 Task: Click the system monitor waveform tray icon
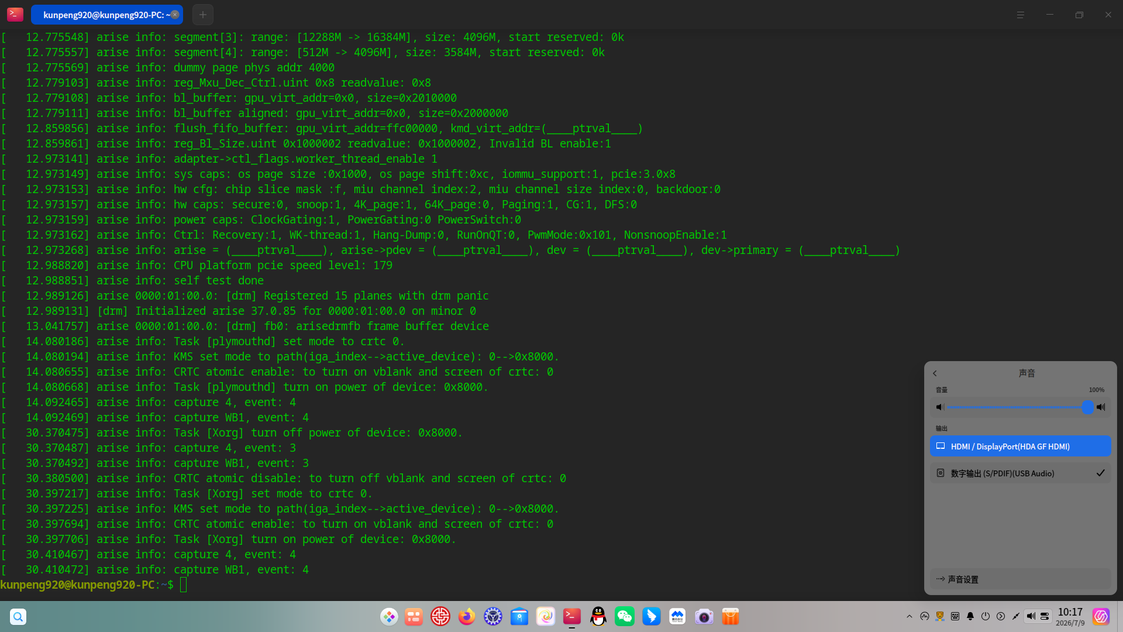coord(925,616)
